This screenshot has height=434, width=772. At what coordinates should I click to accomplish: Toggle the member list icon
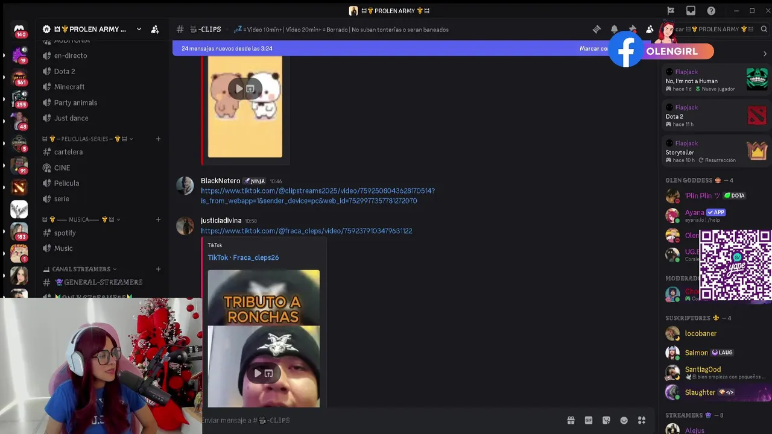(x=650, y=29)
